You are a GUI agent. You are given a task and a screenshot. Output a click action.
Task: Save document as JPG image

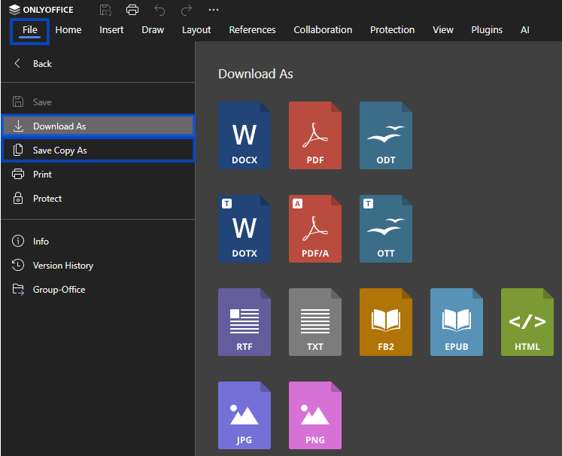[245, 415]
